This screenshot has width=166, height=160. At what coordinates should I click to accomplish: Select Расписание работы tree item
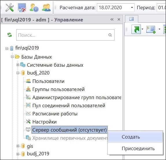(x=55, y=114)
